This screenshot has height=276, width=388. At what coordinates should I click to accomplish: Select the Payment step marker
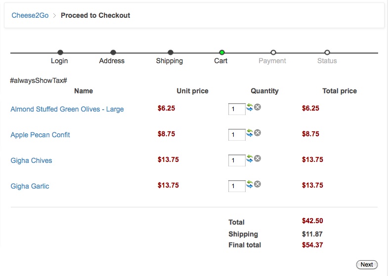coord(273,52)
